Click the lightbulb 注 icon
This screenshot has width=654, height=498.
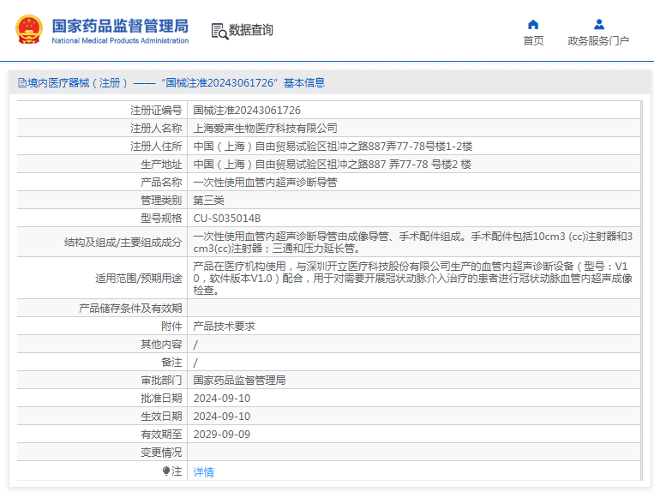[166, 471]
